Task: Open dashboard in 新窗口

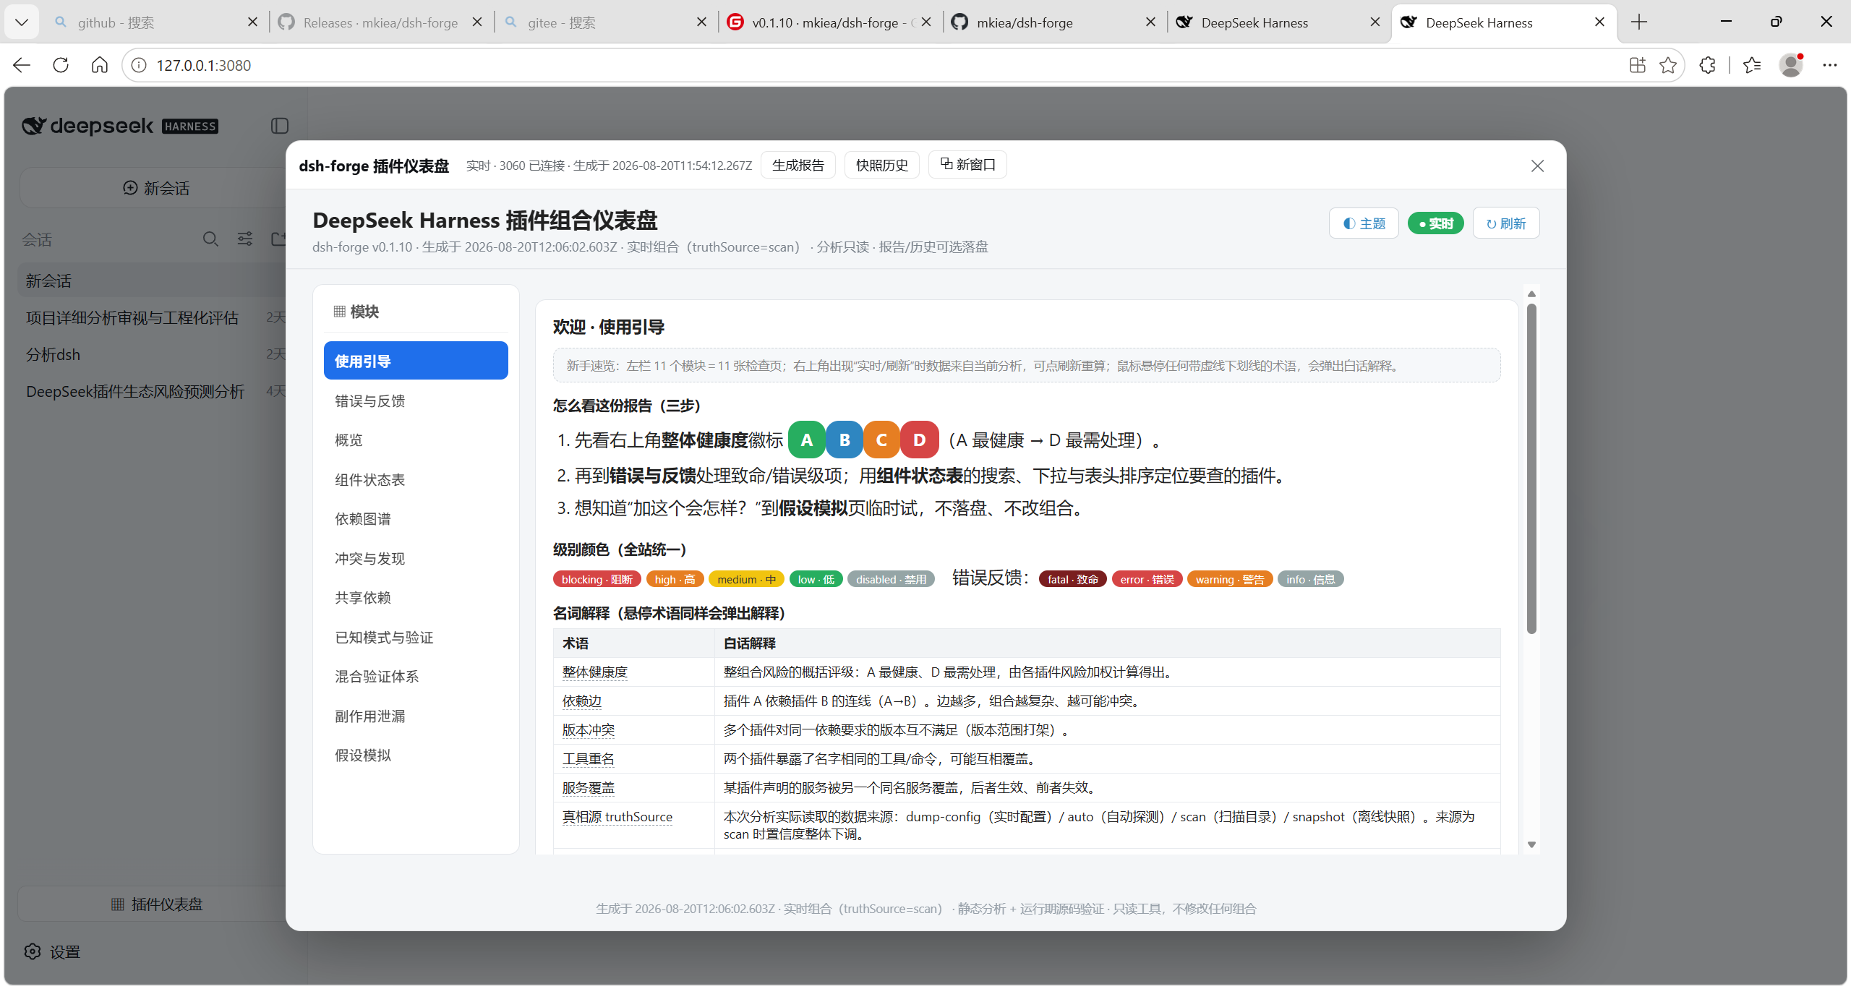Action: tap(967, 165)
